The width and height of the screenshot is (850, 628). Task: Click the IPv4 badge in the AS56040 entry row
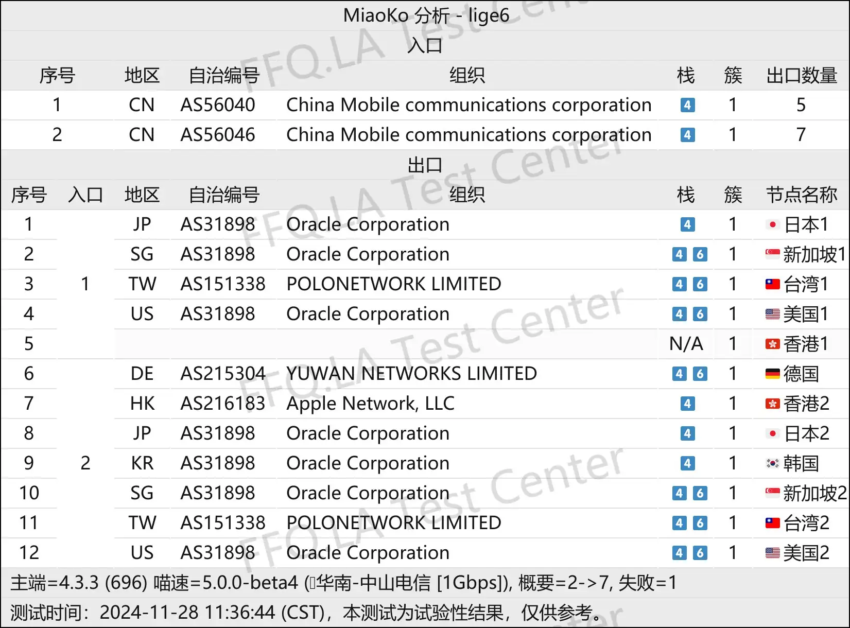(687, 105)
